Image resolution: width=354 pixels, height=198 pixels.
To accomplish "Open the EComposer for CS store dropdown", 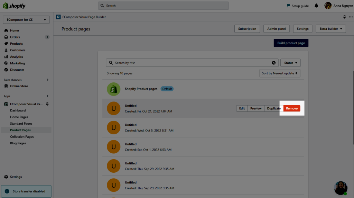I will tap(26, 20).
